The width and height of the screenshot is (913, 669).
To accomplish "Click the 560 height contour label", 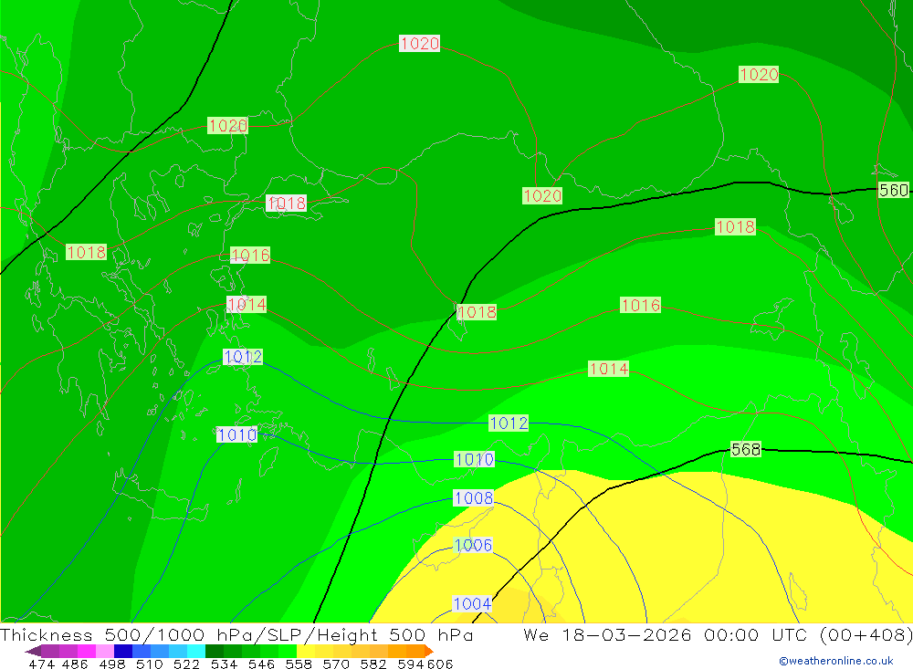I will pos(893,191).
